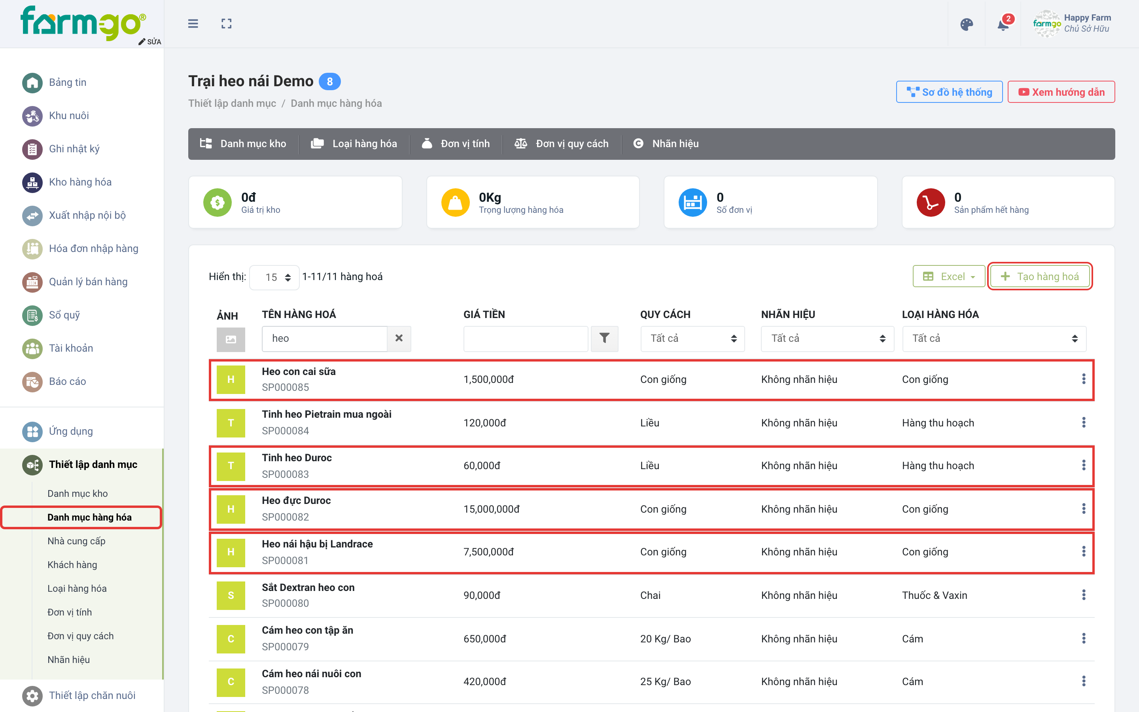
Task: Open Nhãn hiệu filter dropdown
Action: pos(827,338)
